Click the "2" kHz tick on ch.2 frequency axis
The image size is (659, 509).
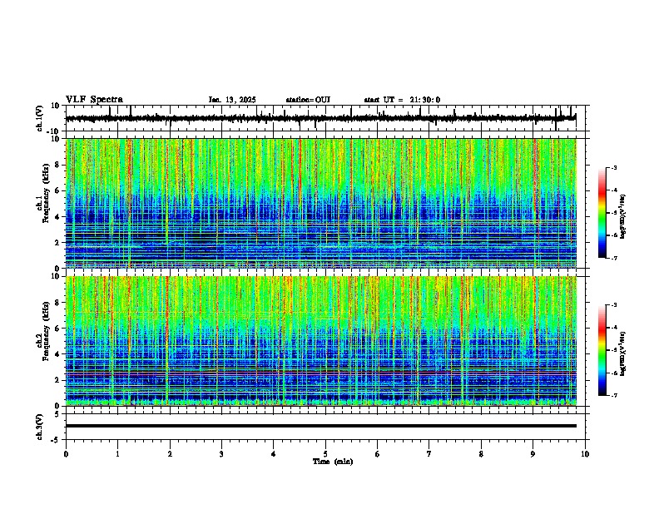[x=58, y=380]
